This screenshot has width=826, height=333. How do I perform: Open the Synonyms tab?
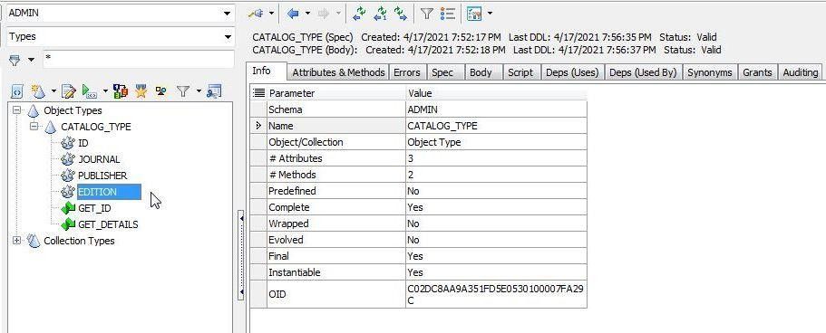(x=710, y=72)
